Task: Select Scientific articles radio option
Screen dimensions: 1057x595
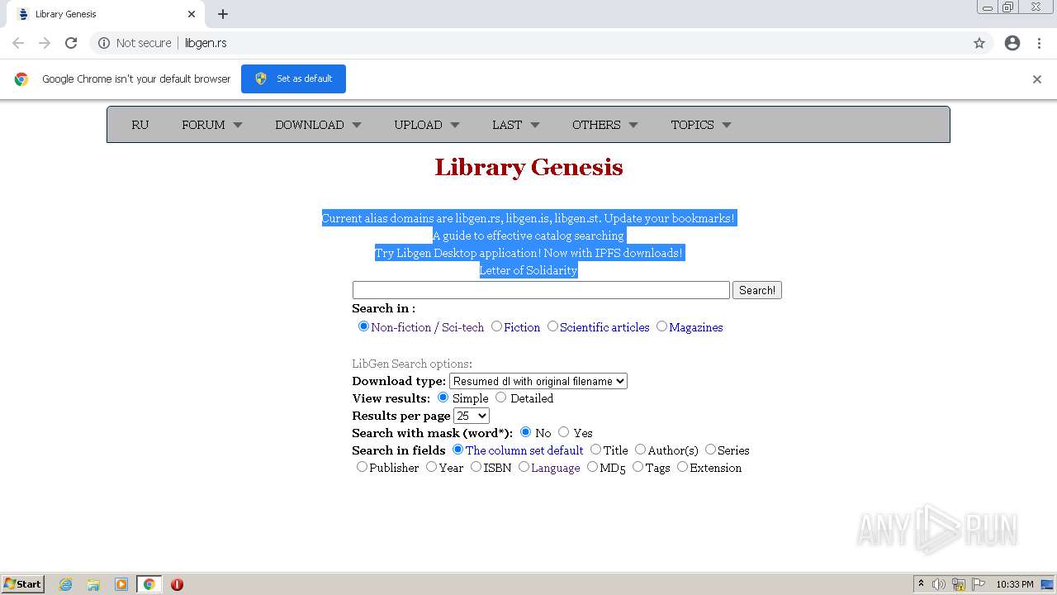Action: point(552,326)
